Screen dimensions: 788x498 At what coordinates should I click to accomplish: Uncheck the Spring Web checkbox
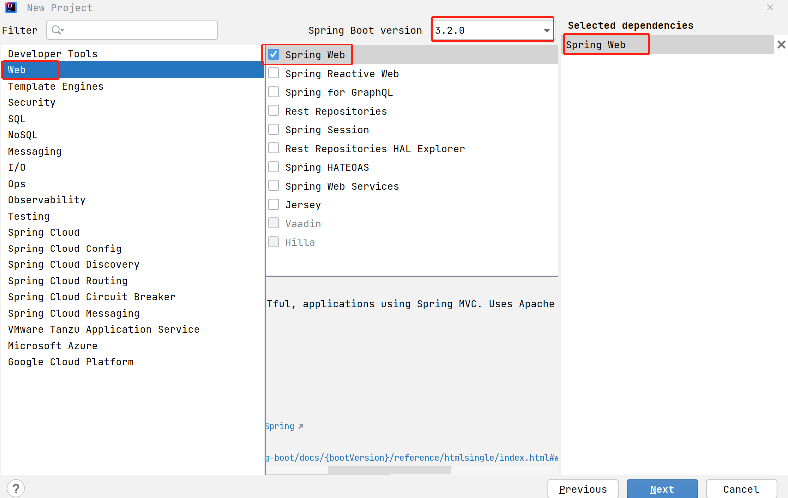point(274,54)
